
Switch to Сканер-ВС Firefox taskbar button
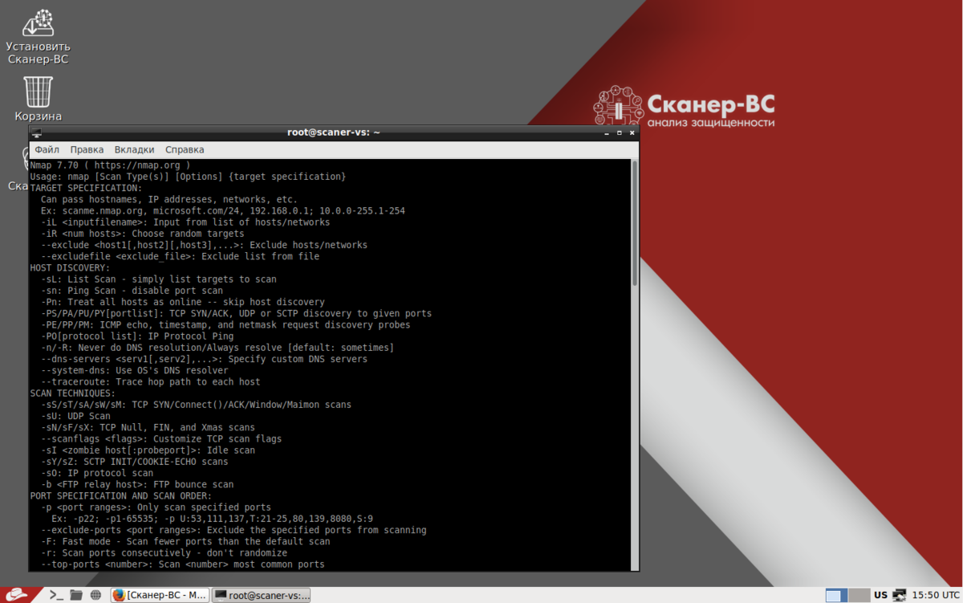(160, 595)
